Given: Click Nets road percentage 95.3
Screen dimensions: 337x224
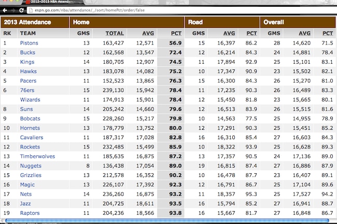Looking at the screenshot, I should pyautogui.click(x=251, y=194).
